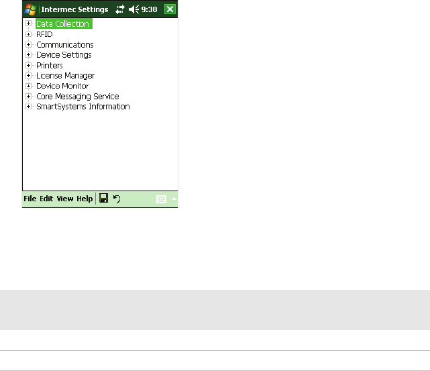Expand the Device Monitor node
430x371 pixels.
click(29, 86)
